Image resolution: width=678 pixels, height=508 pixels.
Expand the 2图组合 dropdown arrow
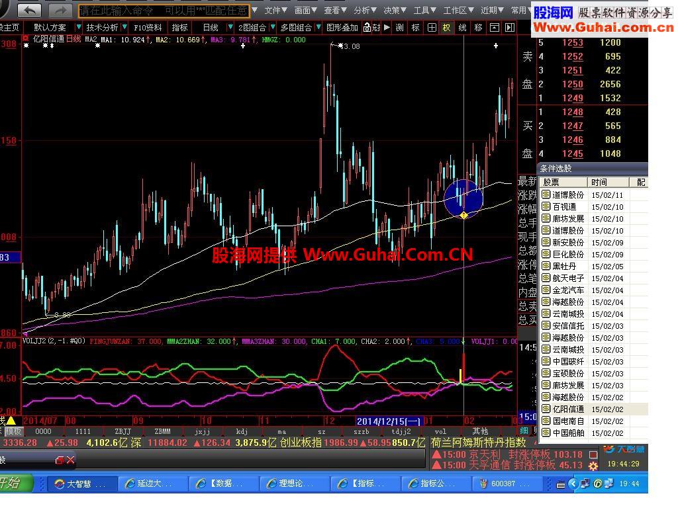(x=272, y=28)
